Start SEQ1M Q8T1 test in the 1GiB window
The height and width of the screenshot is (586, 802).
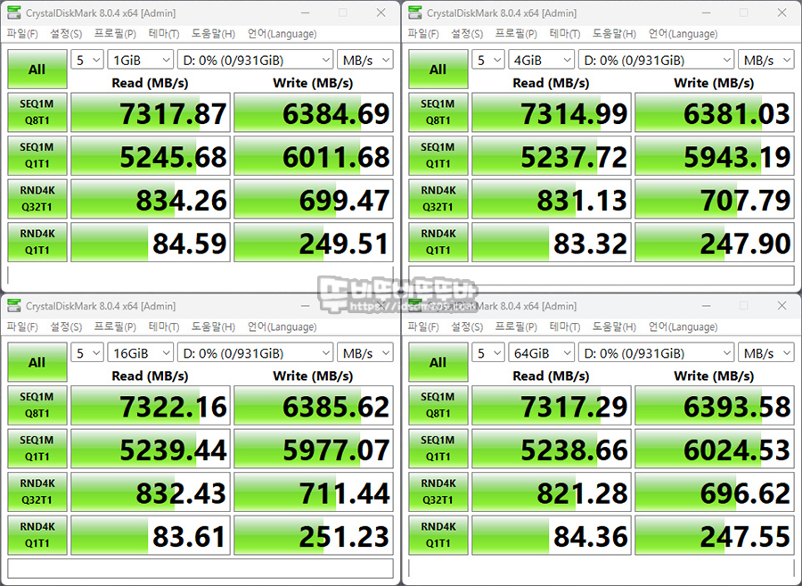tap(37, 112)
